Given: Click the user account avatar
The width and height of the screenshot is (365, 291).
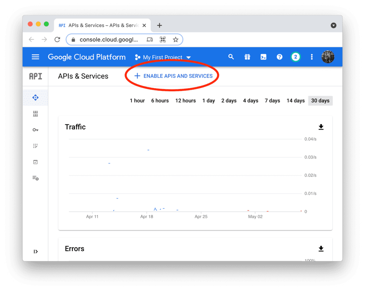Looking at the screenshot, I should 328,57.
